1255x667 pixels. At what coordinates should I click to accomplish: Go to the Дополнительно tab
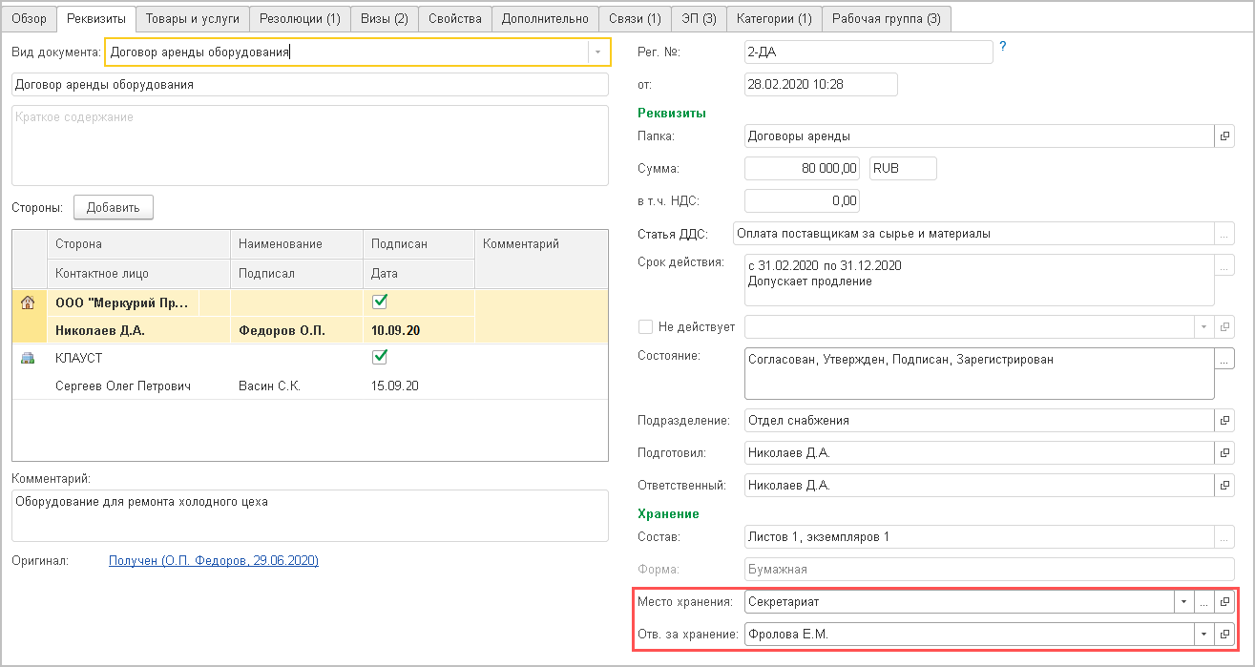coord(545,18)
